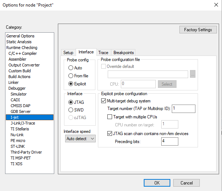The image size is (222, 191).
Task: Uncheck Multi-target debug system checkbox
Action: click(104, 101)
